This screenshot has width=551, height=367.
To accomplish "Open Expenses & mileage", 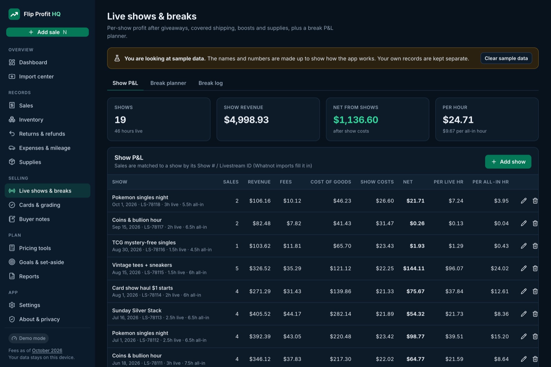I will (x=48, y=148).
